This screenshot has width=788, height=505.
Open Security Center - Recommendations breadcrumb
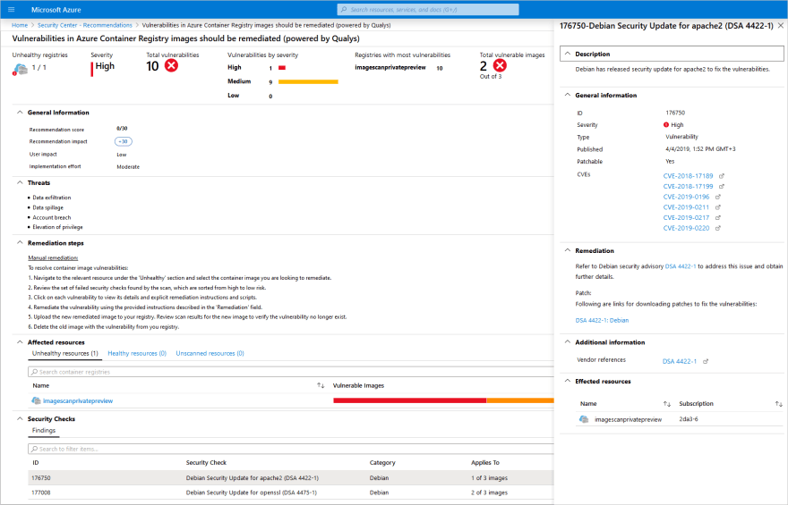point(85,25)
